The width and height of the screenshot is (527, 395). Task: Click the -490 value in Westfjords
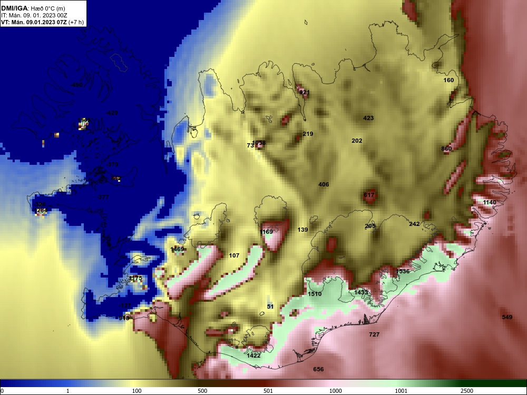(x=76, y=85)
